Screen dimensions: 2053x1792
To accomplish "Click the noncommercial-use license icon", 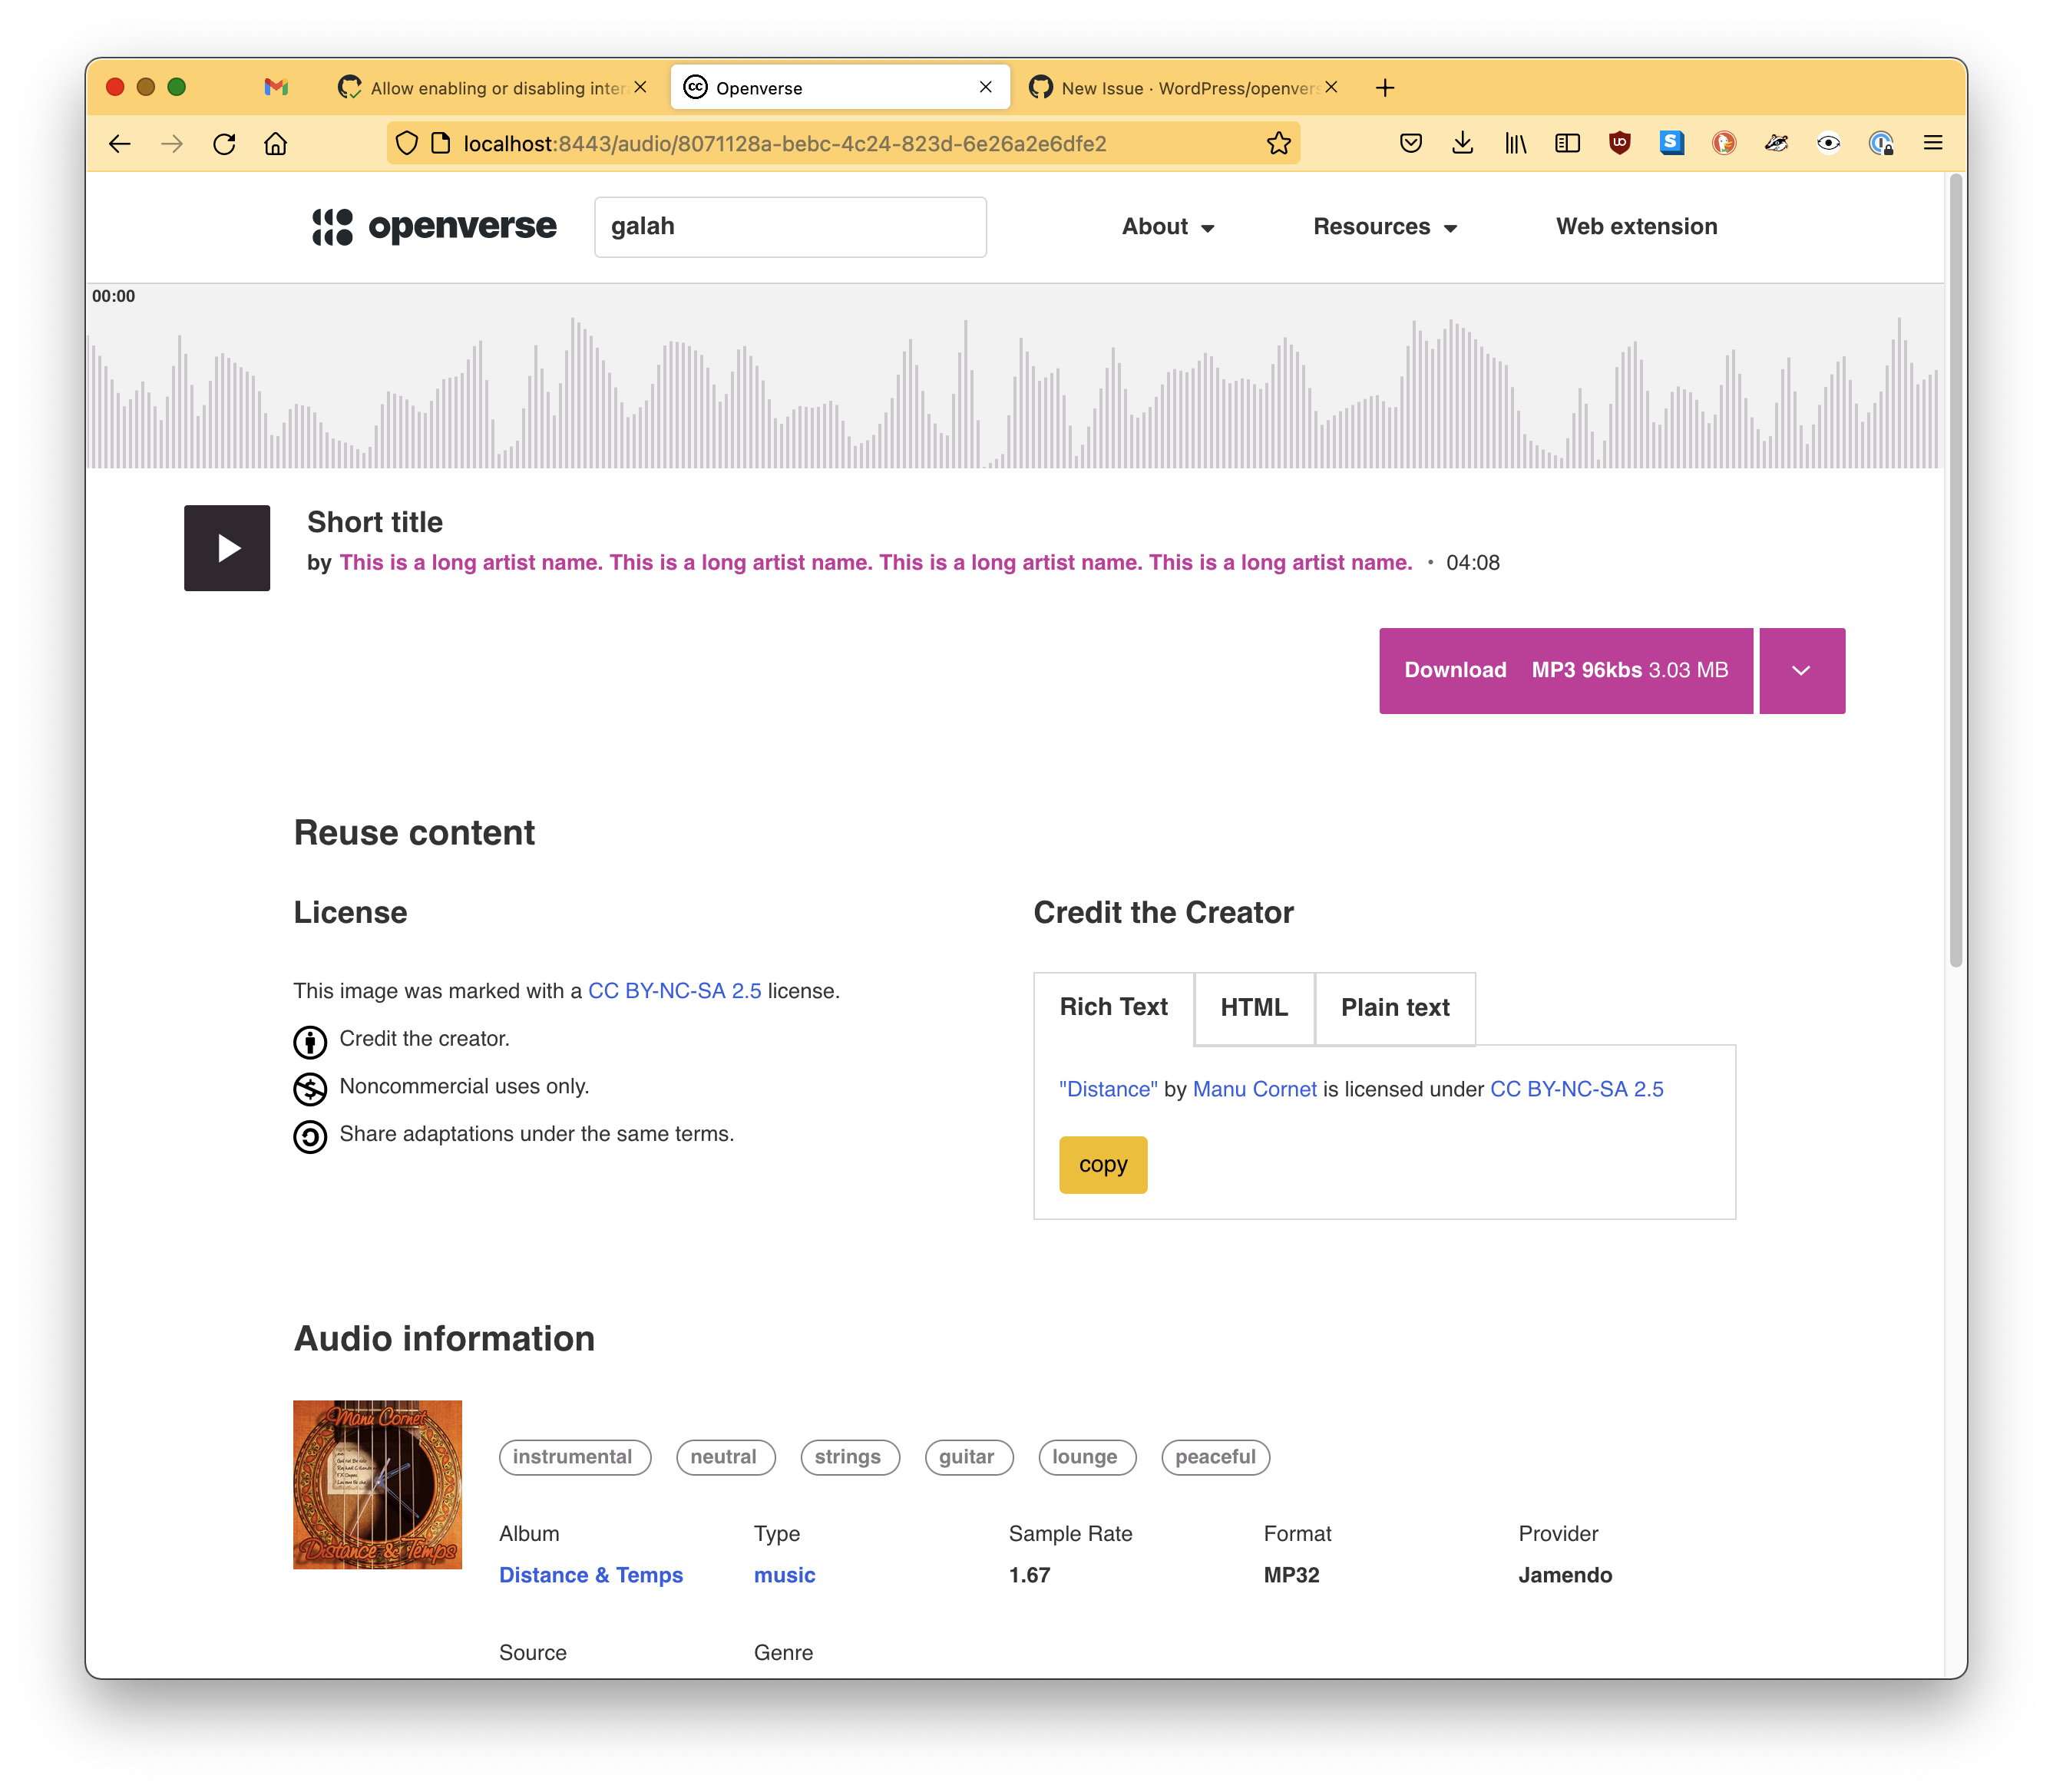I will [310, 1088].
